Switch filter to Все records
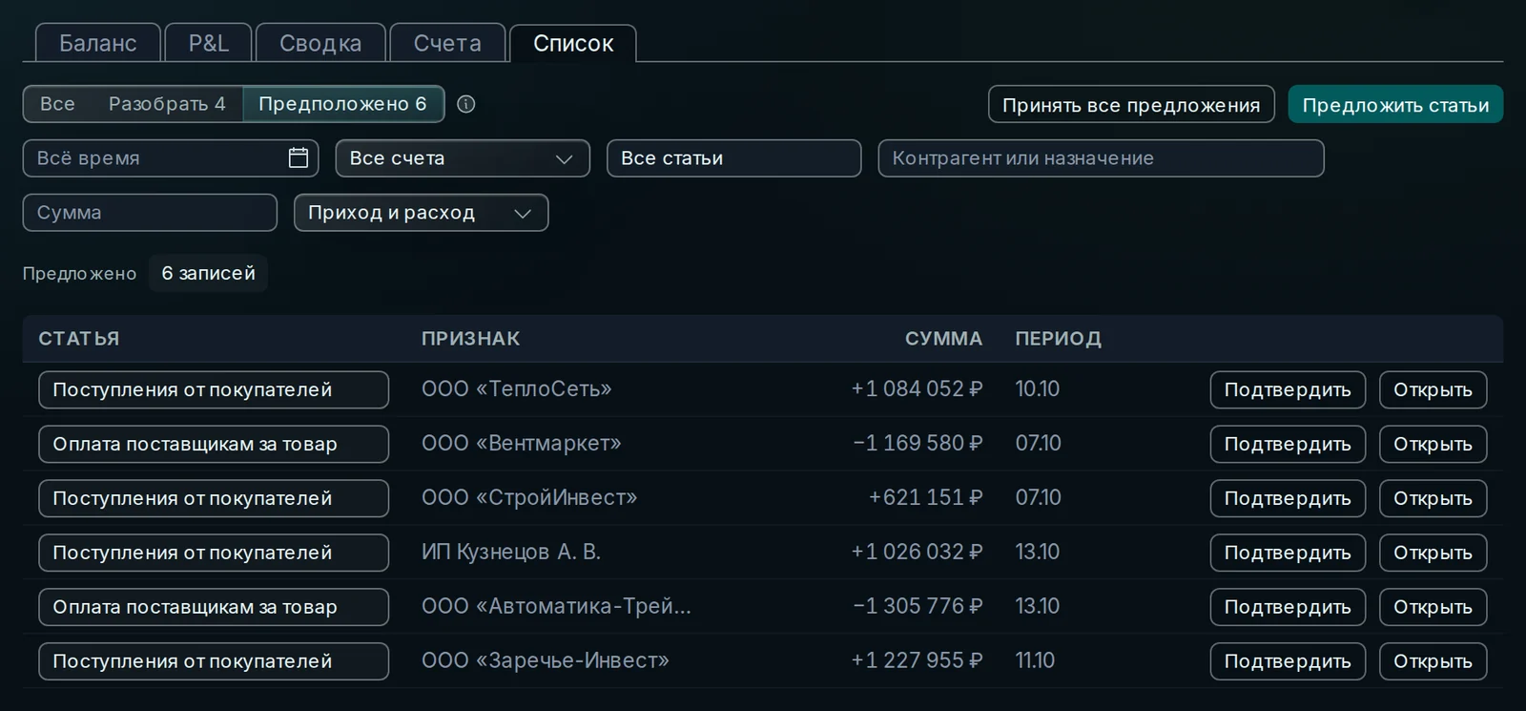 pyautogui.click(x=57, y=104)
